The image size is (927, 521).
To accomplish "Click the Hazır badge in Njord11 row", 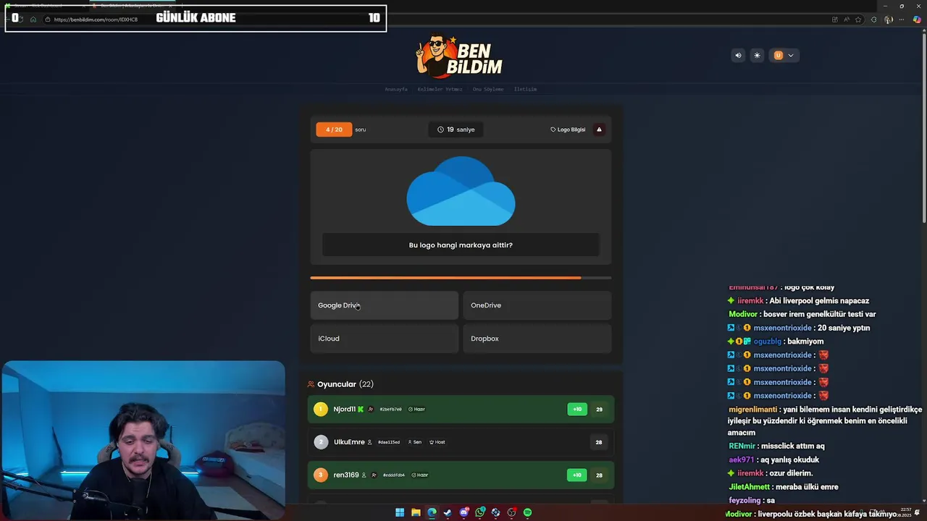I will [416, 410].
